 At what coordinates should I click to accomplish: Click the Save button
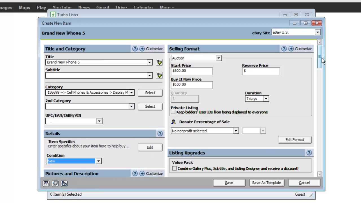(229, 183)
